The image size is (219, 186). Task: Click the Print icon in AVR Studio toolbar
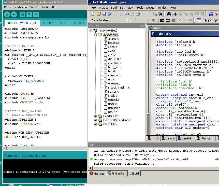(138, 14)
